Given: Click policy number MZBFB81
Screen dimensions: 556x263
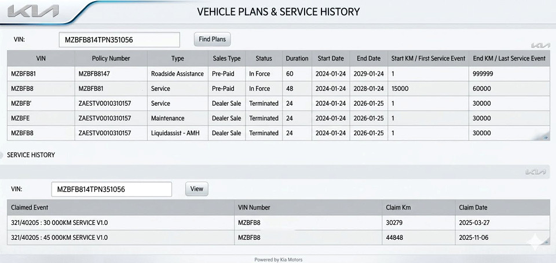Looking at the screenshot, I should [91, 88].
